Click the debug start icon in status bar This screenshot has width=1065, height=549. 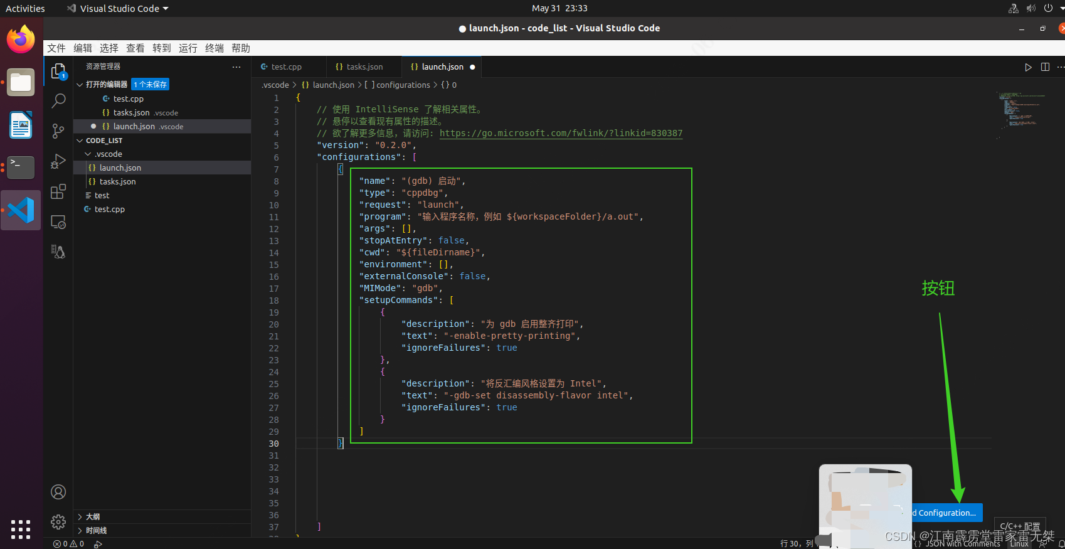pos(98,544)
